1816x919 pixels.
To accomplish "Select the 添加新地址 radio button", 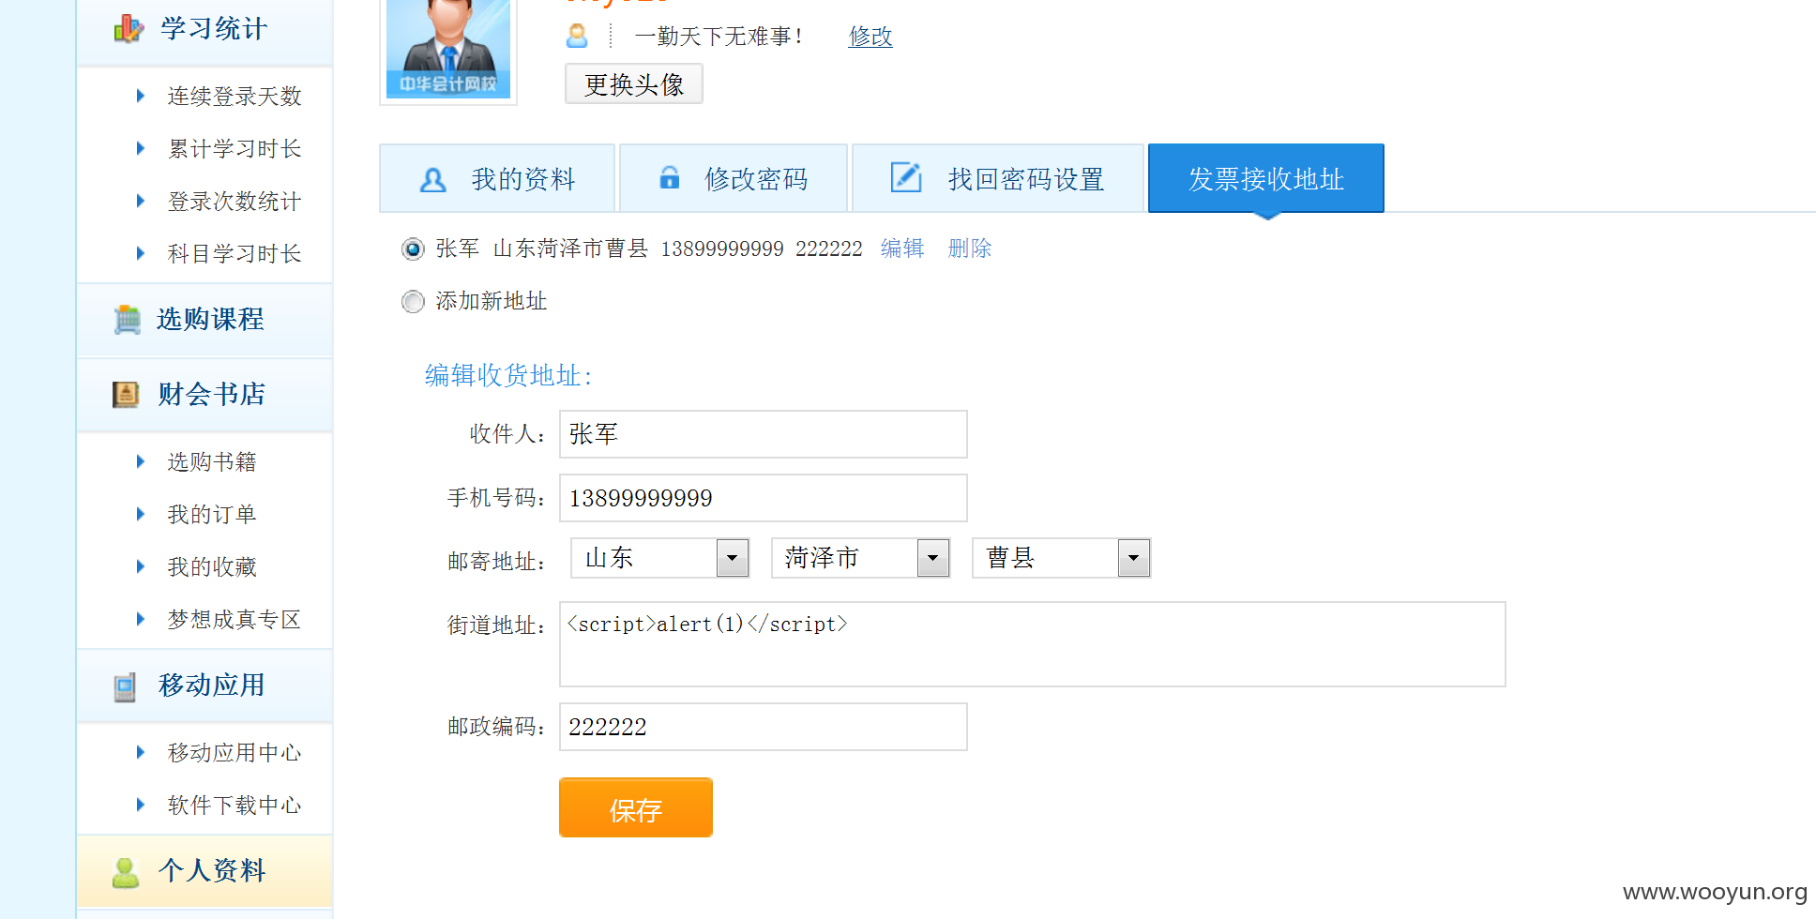I will (413, 301).
